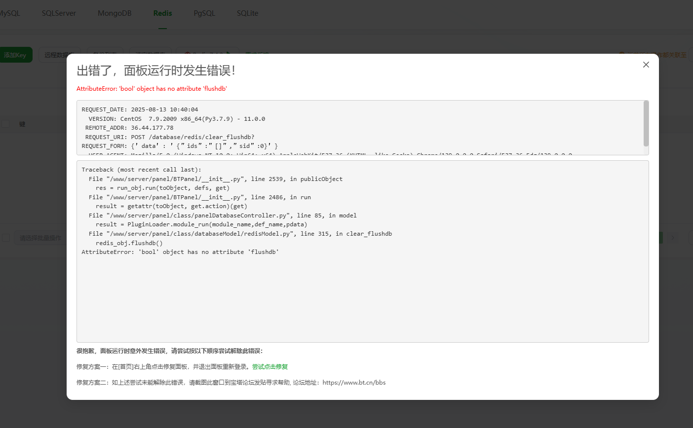Tick the select-all checkbox beside the 键 header

(x=5, y=124)
